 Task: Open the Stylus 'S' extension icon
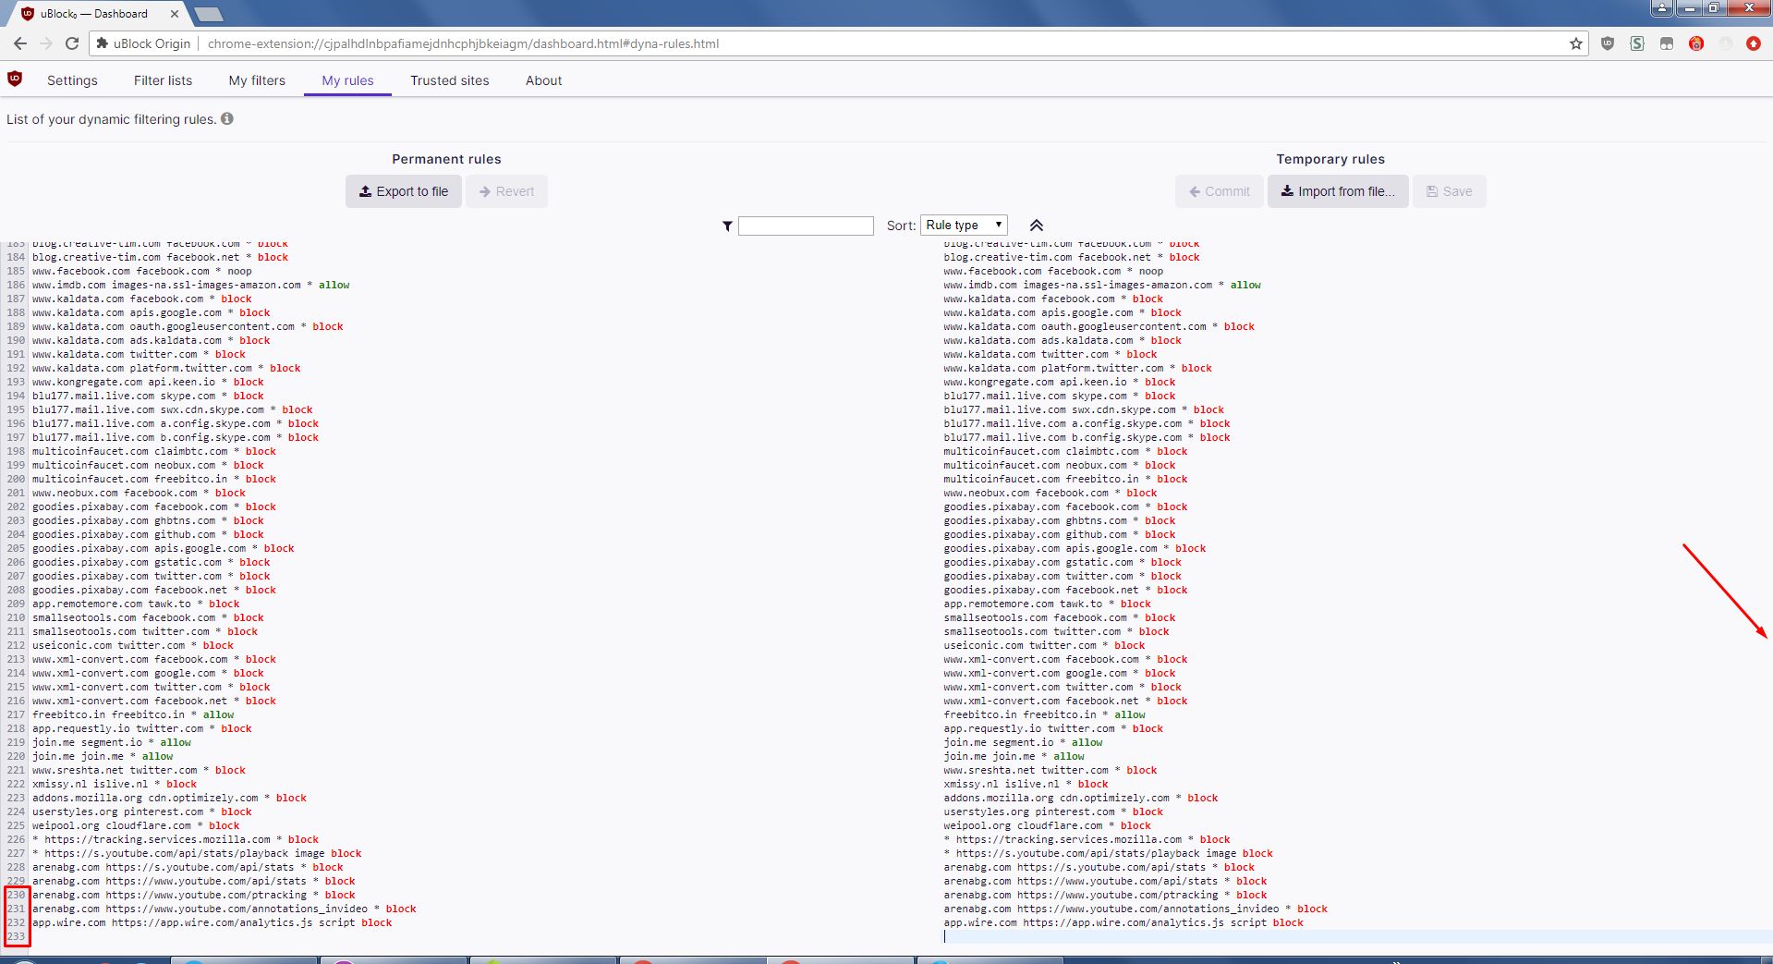[1637, 43]
